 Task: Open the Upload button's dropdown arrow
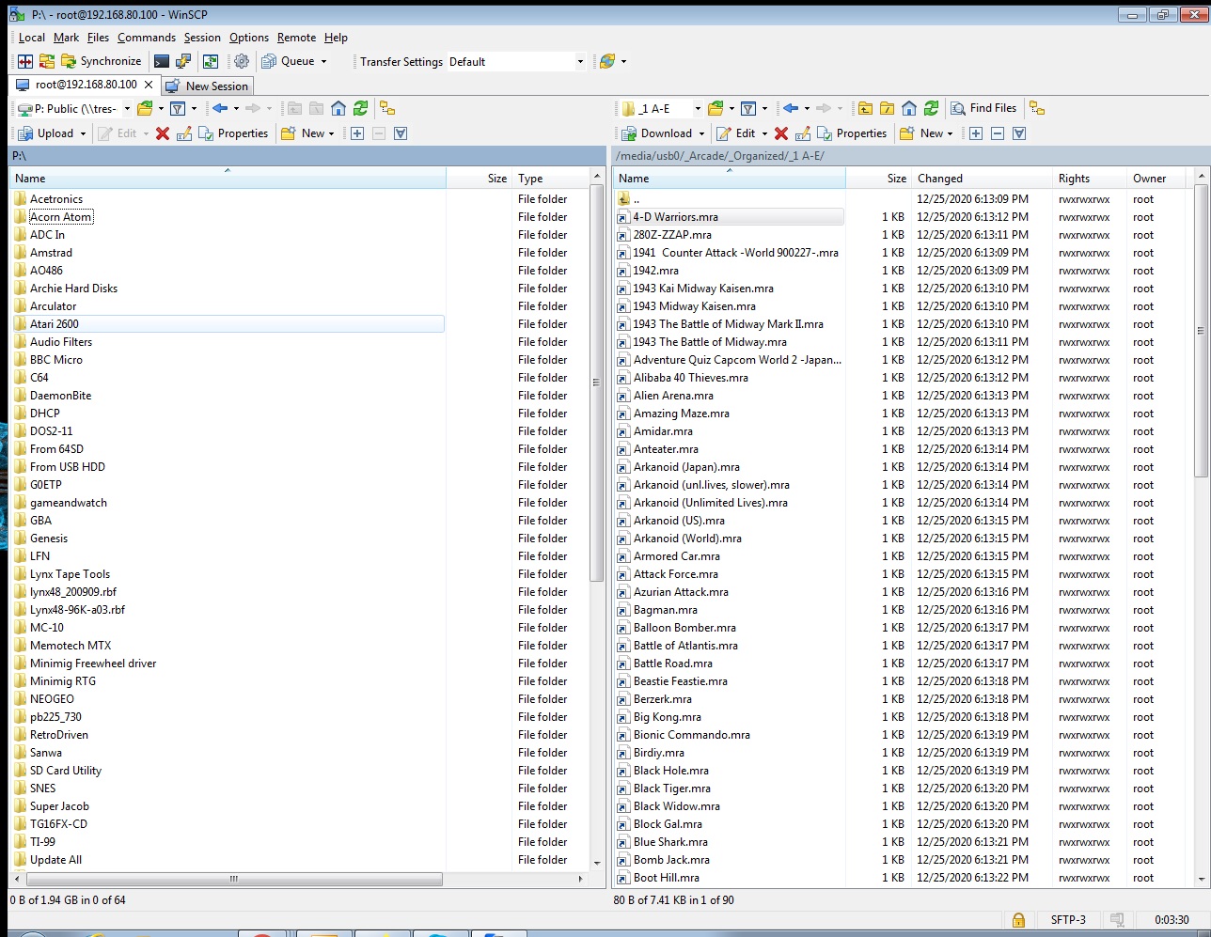83,133
